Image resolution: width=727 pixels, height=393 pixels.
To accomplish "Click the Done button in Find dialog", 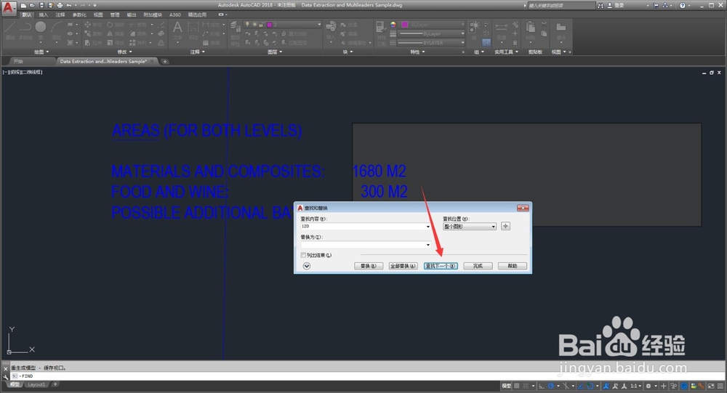I will [478, 266].
